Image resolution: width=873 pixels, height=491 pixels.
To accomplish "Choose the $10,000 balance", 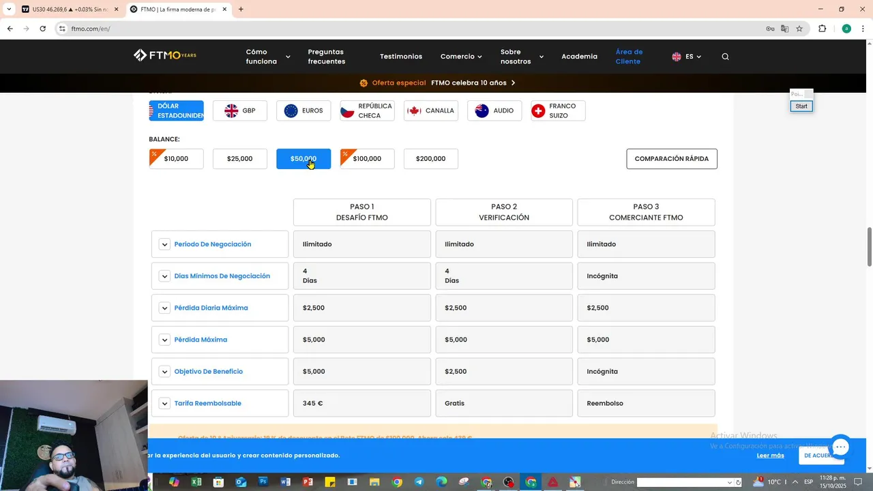I will click(x=177, y=159).
